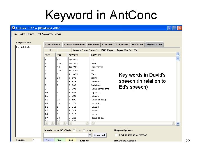
Task: Click Rank column left scroll arrow
Action: click(x=47, y=123)
